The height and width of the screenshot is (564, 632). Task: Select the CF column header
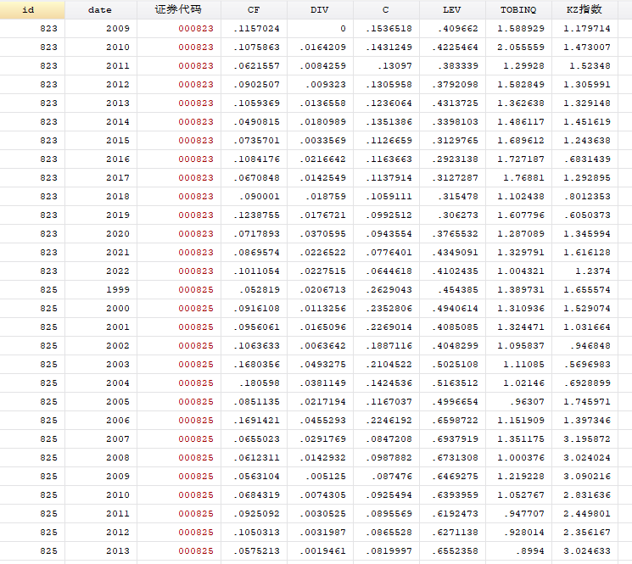(x=254, y=9)
